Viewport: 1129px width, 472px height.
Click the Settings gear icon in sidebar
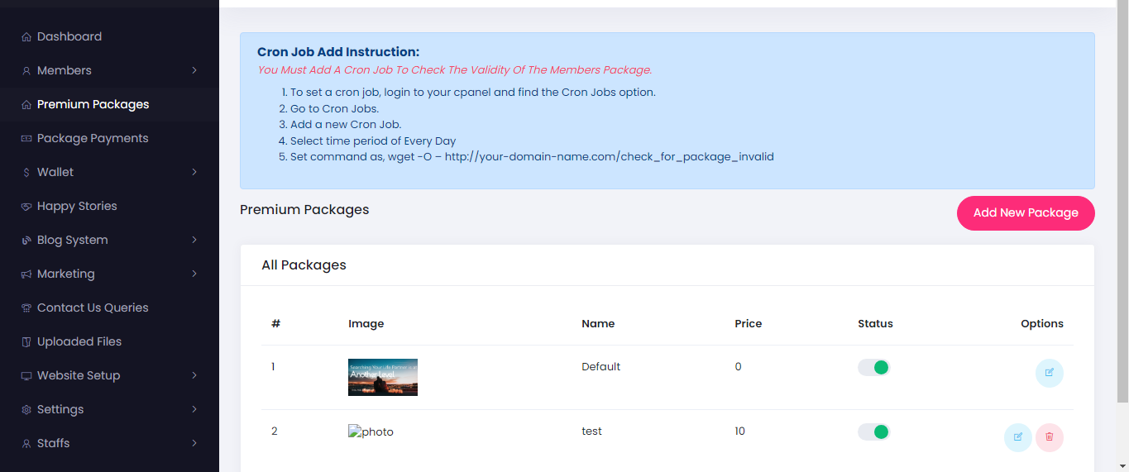coord(26,410)
